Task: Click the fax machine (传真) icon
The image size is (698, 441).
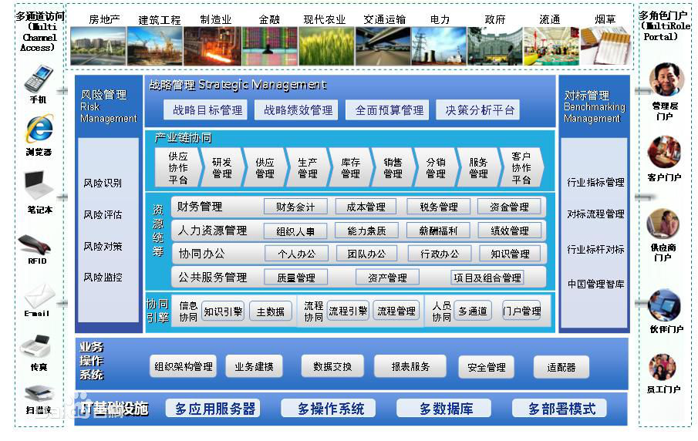Action: point(36,348)
